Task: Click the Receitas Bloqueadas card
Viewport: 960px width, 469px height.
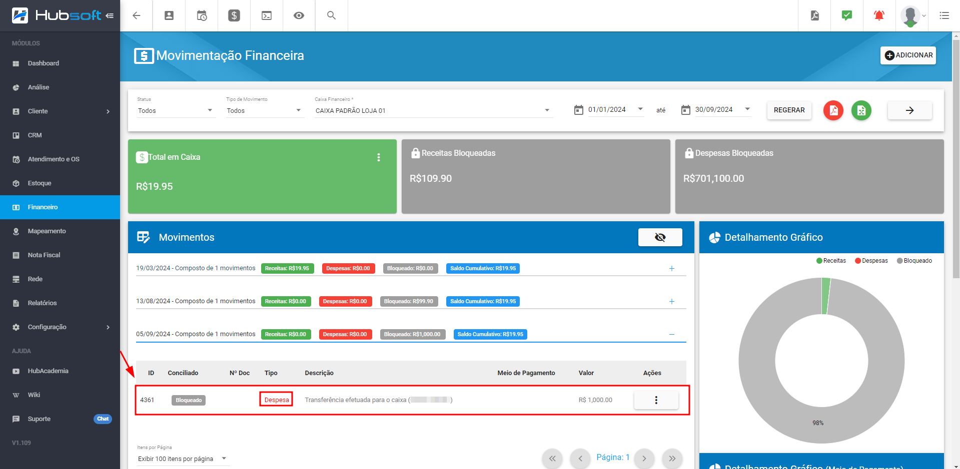Action: pos(536,176)
